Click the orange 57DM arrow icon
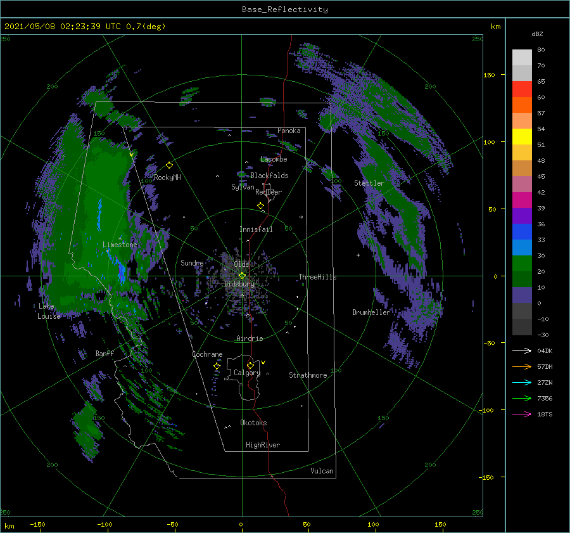The height and width of the screenshot is (533, 570). (x=522, y=367)
